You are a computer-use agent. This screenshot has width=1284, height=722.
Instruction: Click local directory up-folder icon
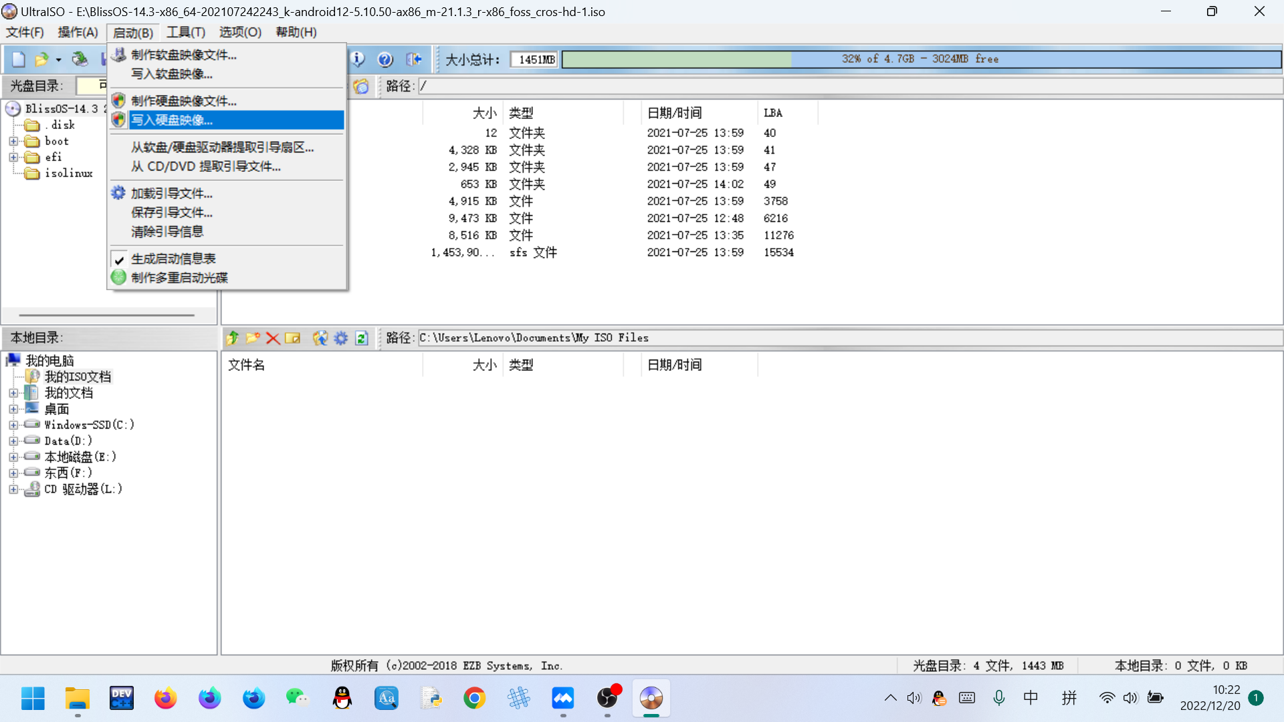[x=233, y=338]
